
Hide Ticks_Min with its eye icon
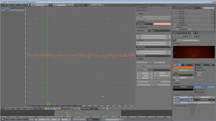209,21
